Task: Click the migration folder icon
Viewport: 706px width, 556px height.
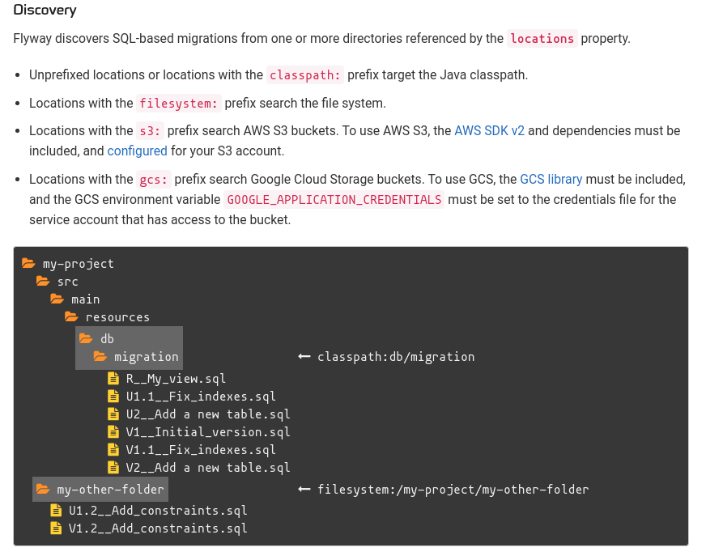Action: [x=100, y=357]
